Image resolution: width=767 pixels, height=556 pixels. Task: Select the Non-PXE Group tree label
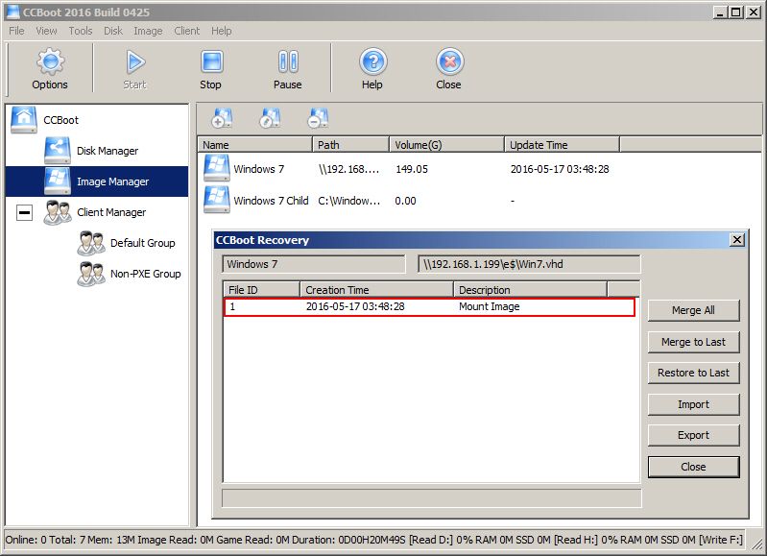pos(146,274)
